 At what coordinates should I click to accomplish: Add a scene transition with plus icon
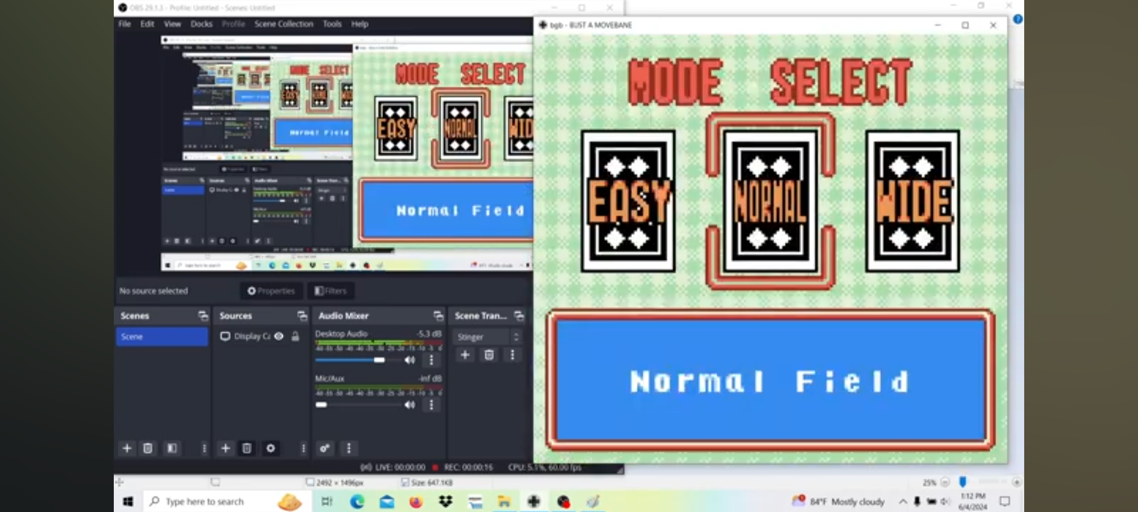click(465, 355)
